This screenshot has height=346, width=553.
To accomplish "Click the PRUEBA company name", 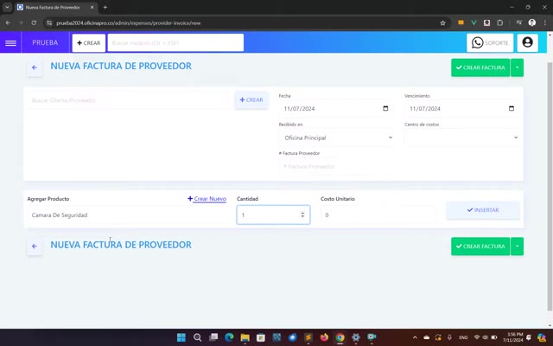I will tap(45, 42).
